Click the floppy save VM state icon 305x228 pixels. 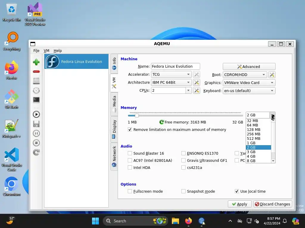click(36, 124)
